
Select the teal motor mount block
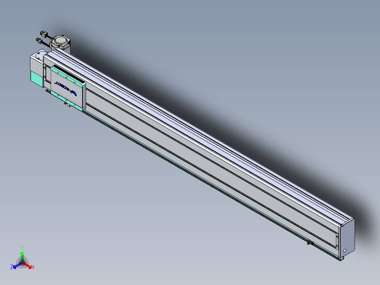pos(37,79)
